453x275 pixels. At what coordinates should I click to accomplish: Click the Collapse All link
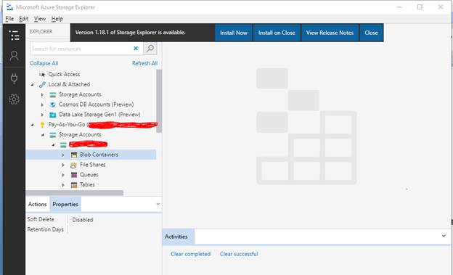pos(44,63)
